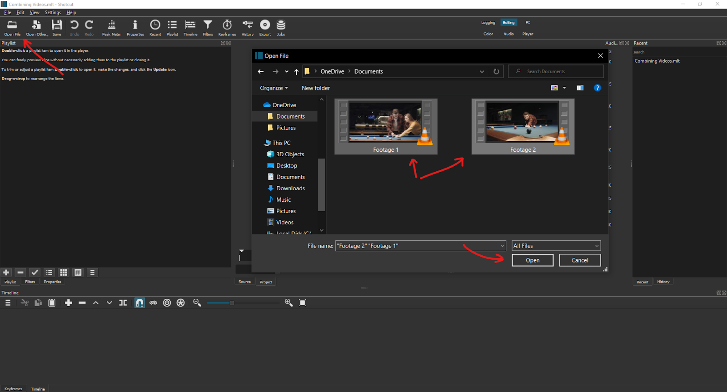Toggle timeline ripple mode
Screen dimensions: 727x392
click(167, 303)
